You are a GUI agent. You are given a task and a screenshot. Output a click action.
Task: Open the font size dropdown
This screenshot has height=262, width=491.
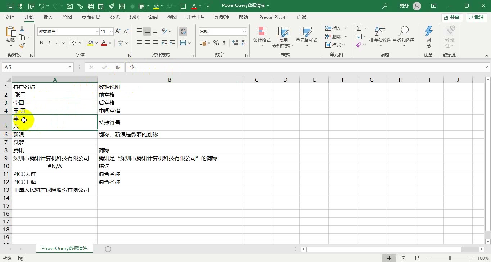(x=111, y=32)
